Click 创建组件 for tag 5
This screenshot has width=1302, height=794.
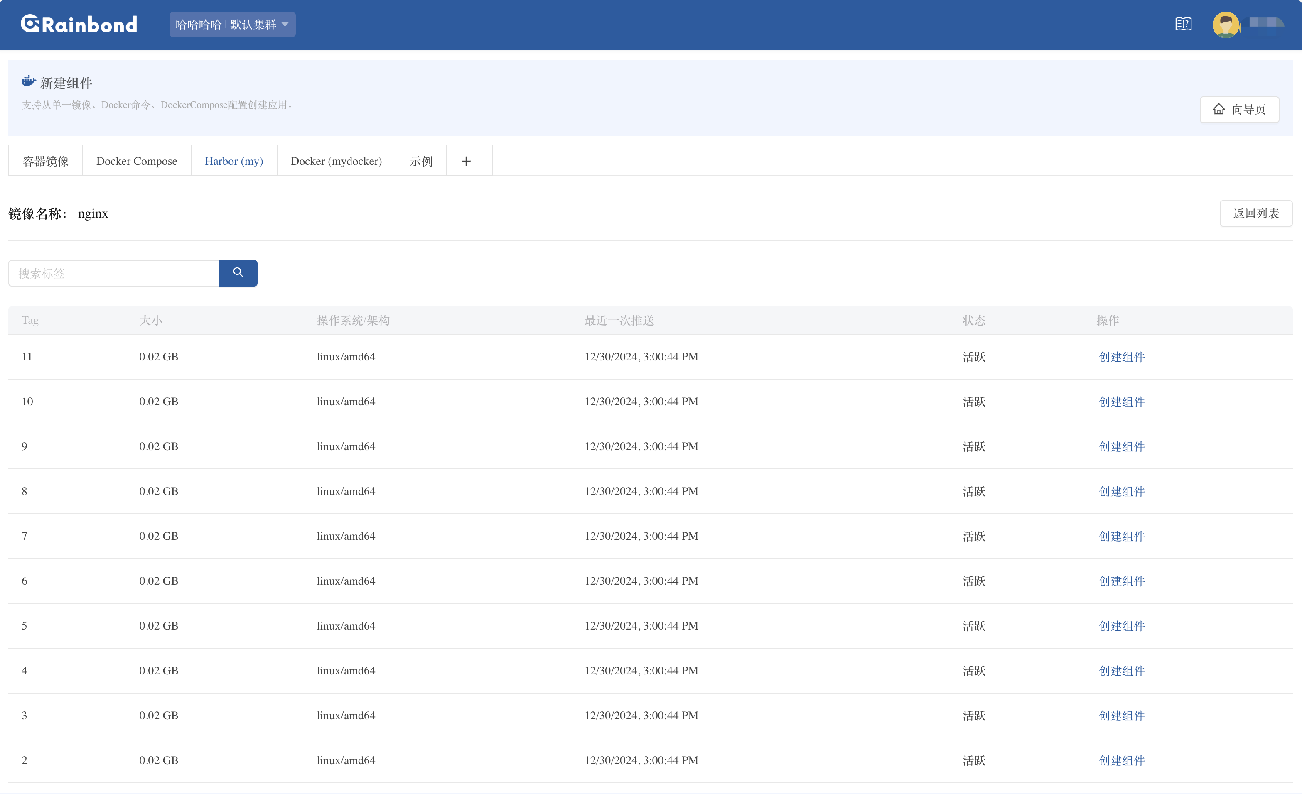(x=1121, y=626)
